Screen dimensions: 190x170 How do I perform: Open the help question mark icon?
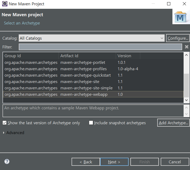click(x=7, y=161)
